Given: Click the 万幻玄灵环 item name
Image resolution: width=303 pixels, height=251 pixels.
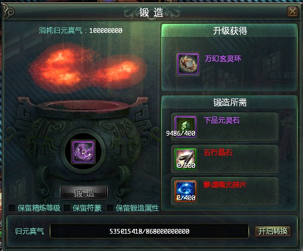Looking at the screenshot, I should tap(223, 59).
